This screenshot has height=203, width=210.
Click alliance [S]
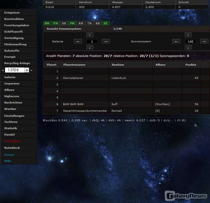coord(157,111)
